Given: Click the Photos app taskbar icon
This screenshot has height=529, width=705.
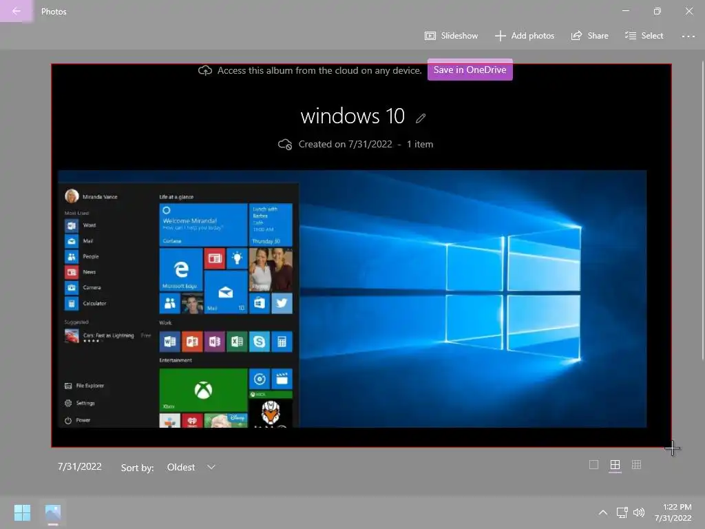Looking at the screenshot, I should tap(53, 512).
